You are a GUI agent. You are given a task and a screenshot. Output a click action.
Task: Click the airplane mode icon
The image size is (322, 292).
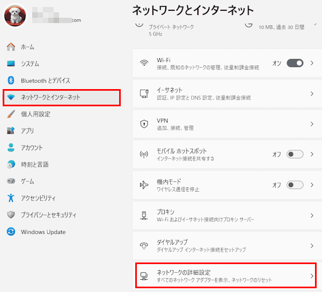click(x=144, y=185)
